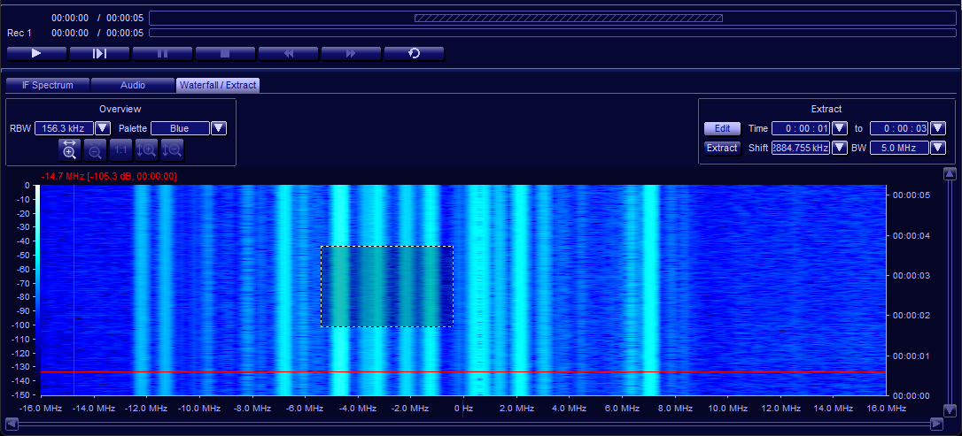Screen dimensions: 962x436
Task: Open the BW bandwidth dropdown
Action: coord(938,148)
